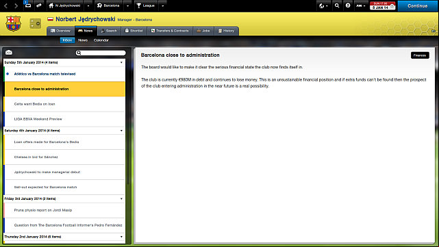Viewport: 439px width, 247px height.
Task: Open Chelsea in bid for Sánchez message
Action: (x=64, y=157)
